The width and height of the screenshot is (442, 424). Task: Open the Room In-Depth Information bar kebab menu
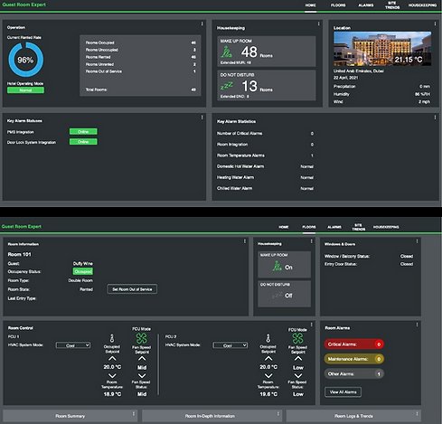(278, 414)
